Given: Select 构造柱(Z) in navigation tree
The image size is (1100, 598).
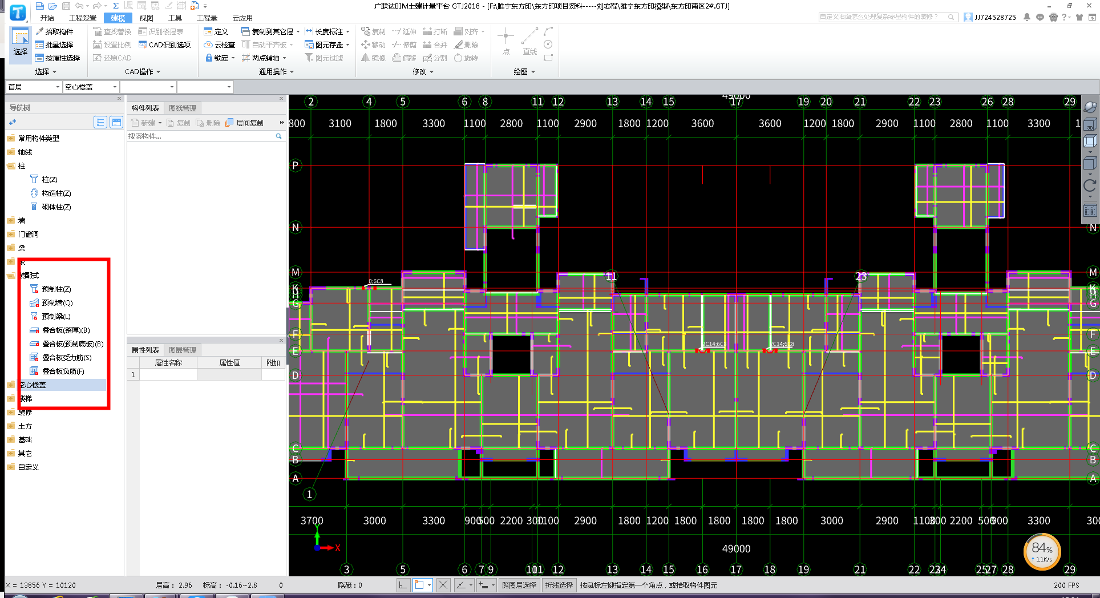Looking at the screenshot, I should point(56,193).
